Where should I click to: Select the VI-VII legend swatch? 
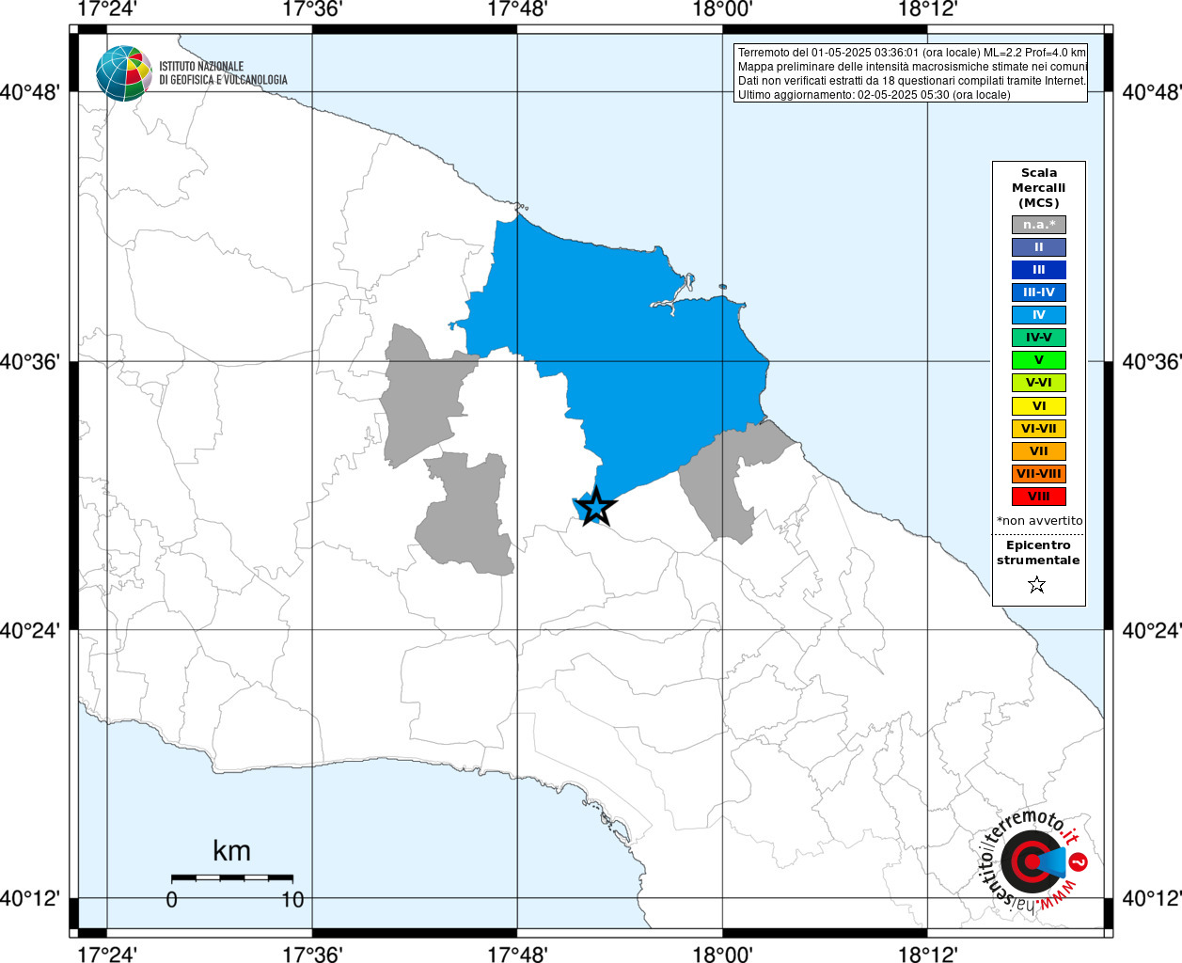coord(1039,429)
